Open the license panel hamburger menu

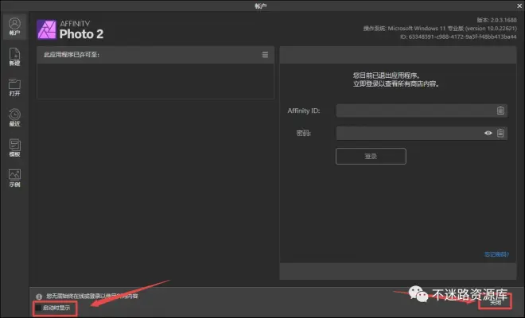265,55
